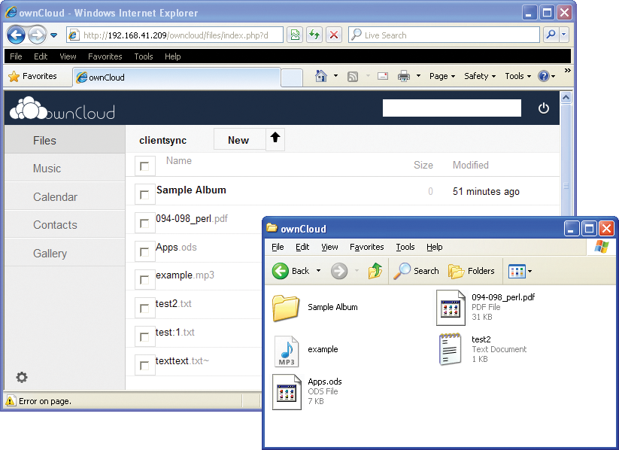Click the IE Home icon
This screenshot has width=619, height=450.
coord(321,76)
